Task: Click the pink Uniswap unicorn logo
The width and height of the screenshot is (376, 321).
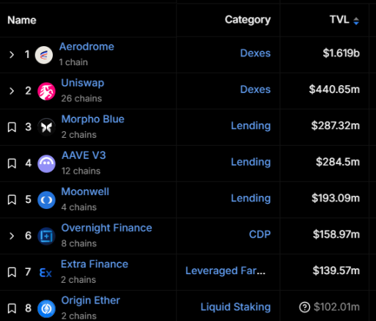Action: (46, 91)
